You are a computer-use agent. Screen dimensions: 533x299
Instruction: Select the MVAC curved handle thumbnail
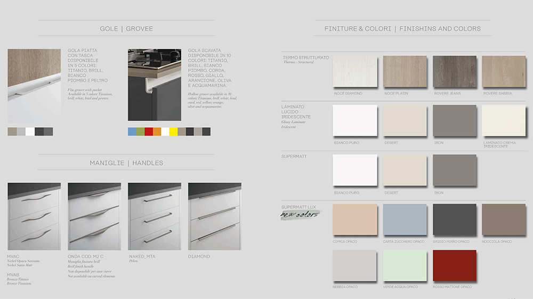pos(34,217)
